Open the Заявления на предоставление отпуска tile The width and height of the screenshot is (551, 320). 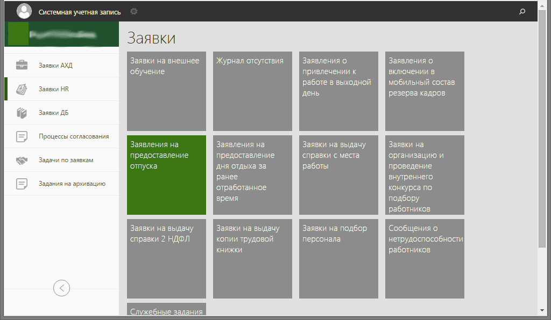(166, 175)
